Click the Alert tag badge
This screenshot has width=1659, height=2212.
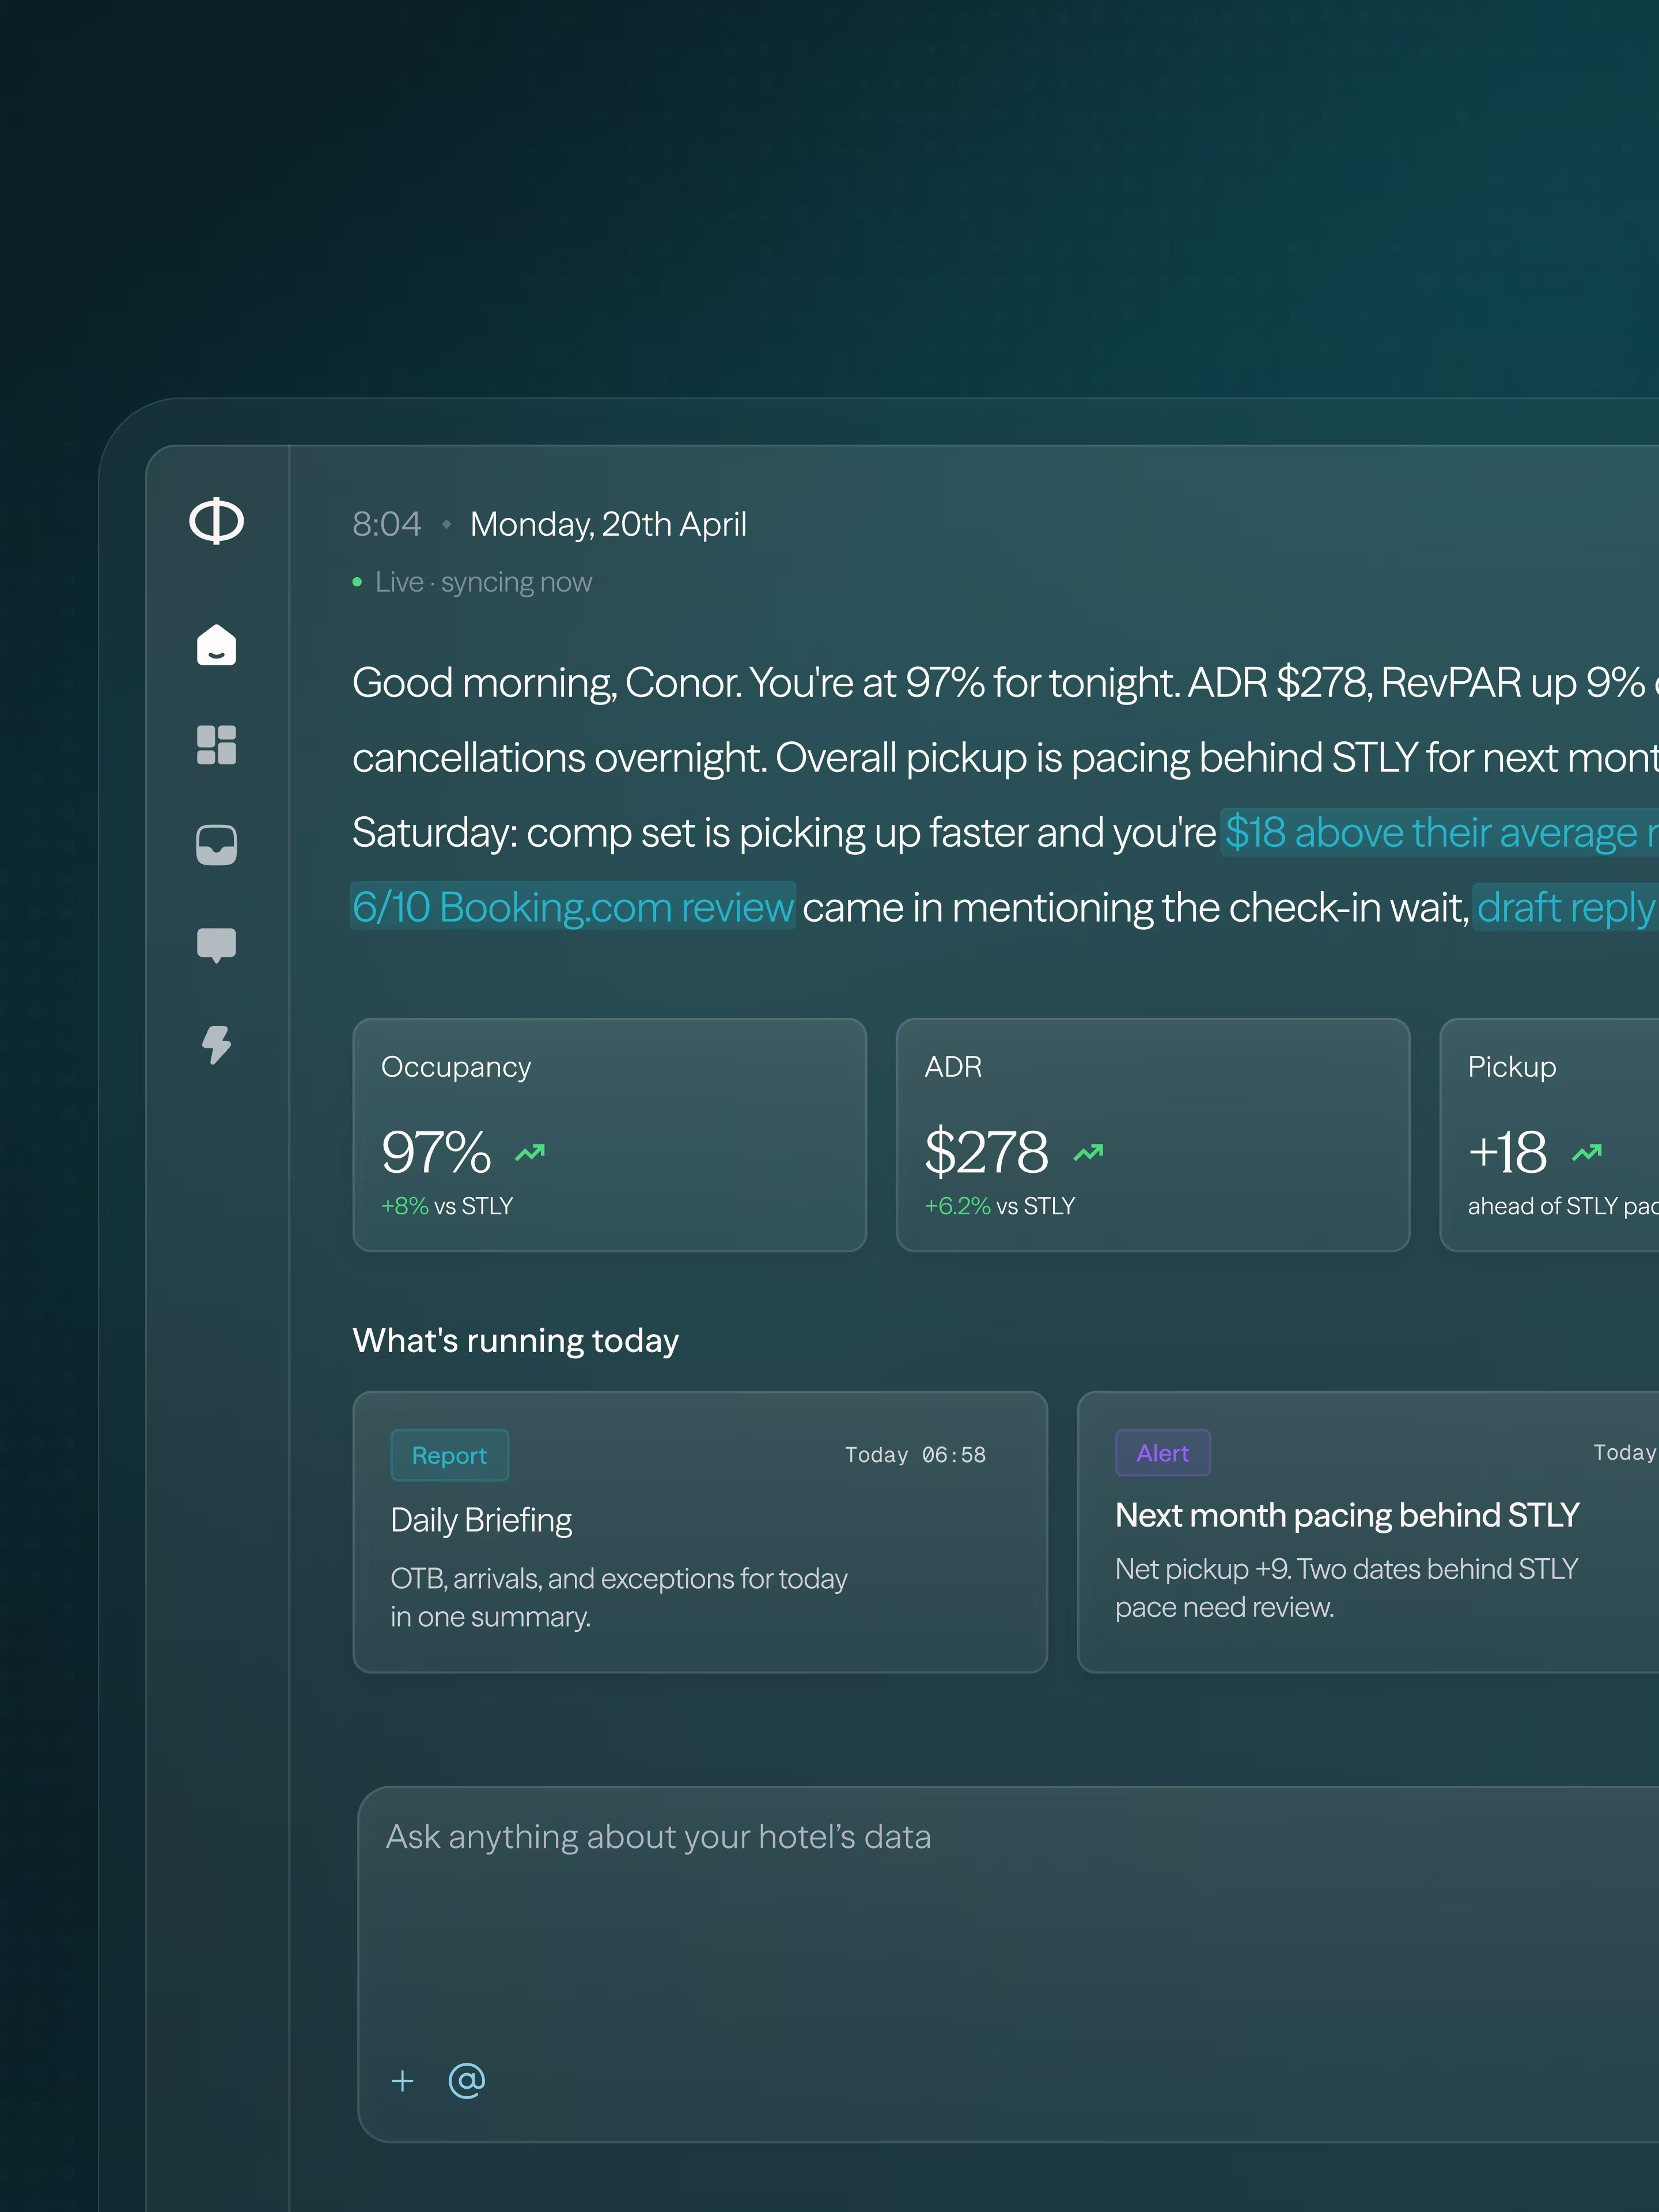1163,1453
